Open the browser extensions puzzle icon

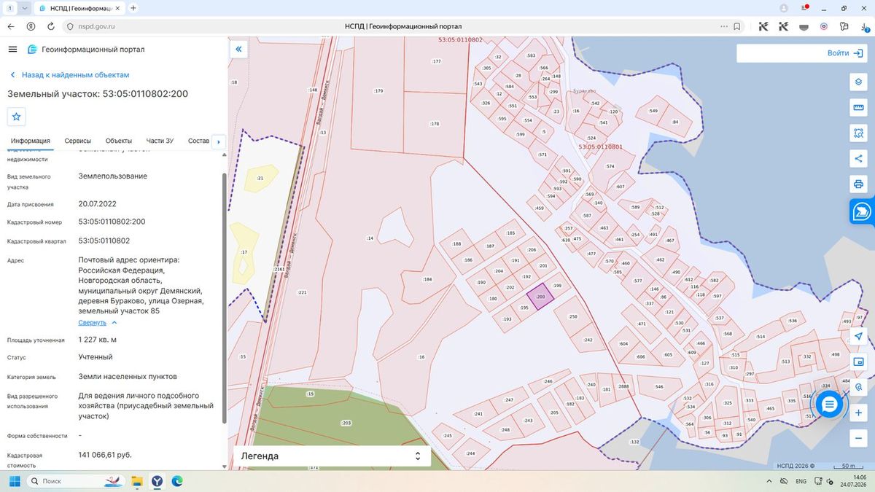tap(844, 26)
